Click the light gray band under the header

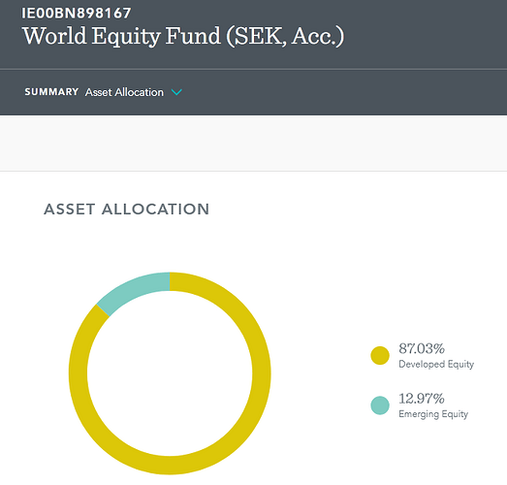point(254,143)
